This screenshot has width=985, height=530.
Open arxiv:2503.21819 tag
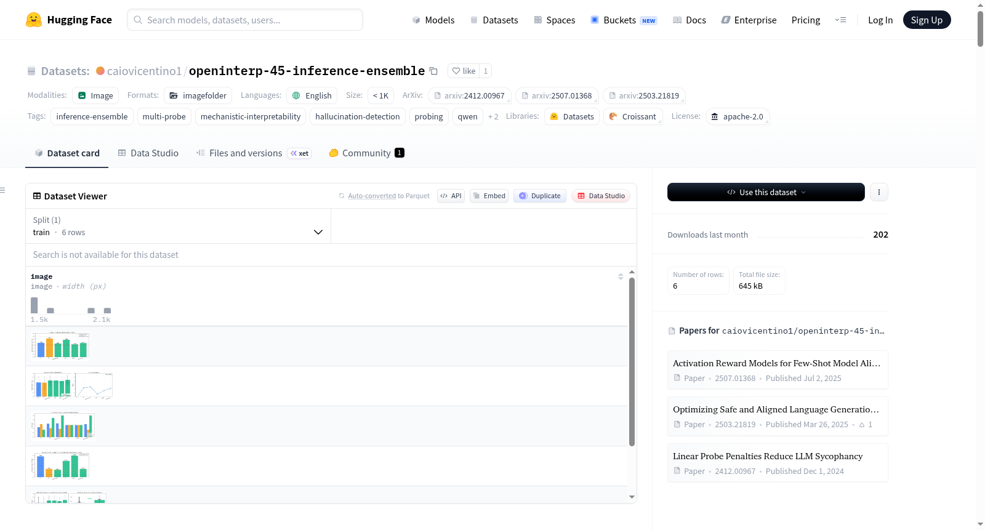point(644,95)
